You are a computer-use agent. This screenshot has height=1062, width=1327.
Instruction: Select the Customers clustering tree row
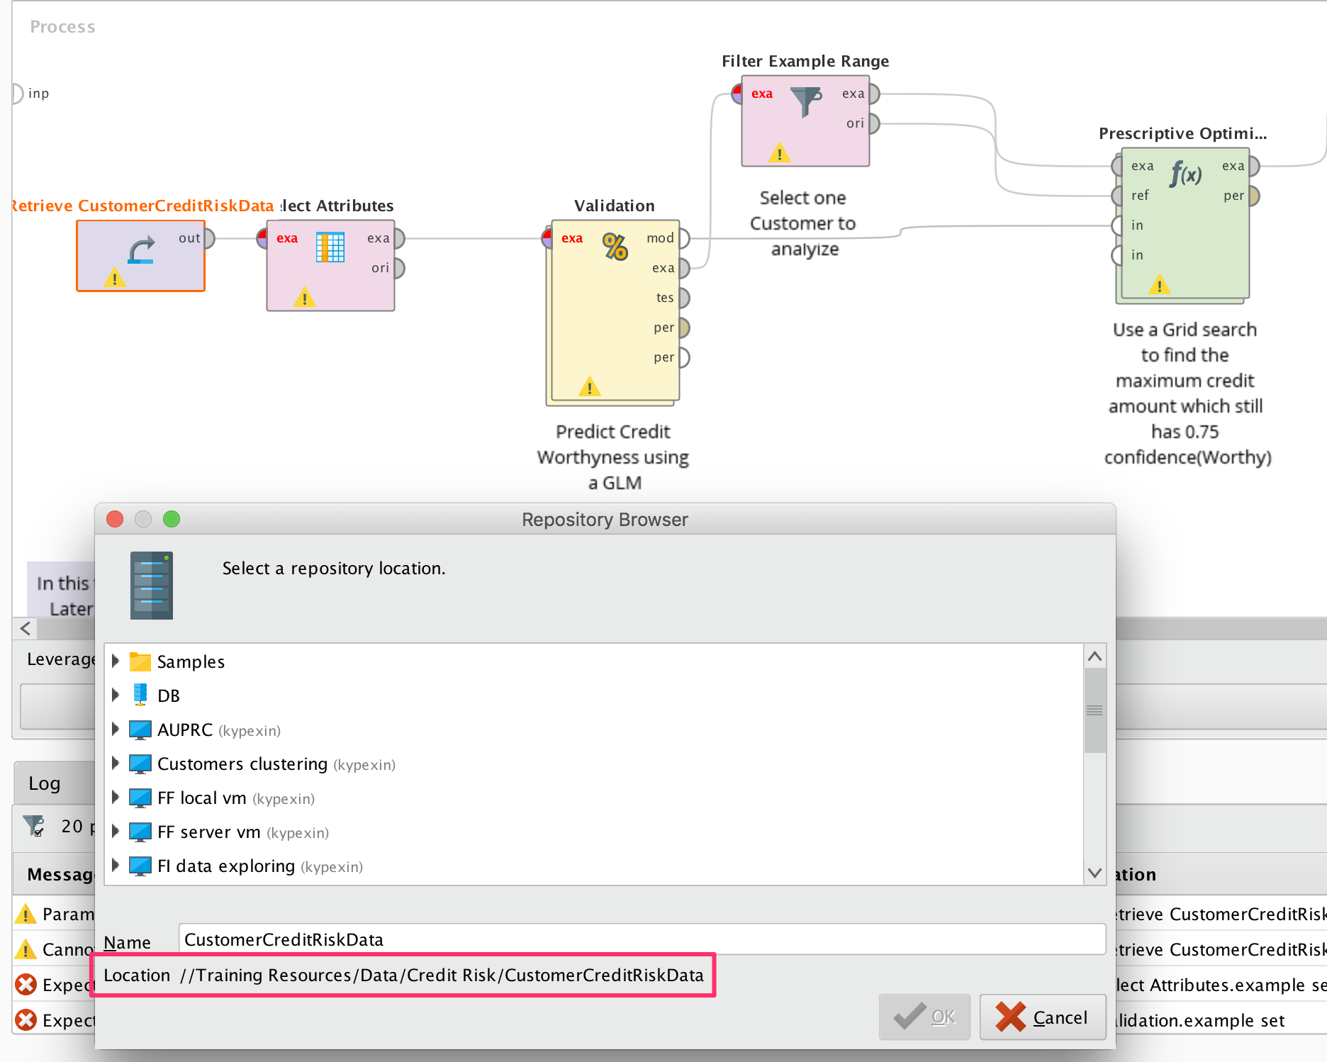tap(594, 764)
